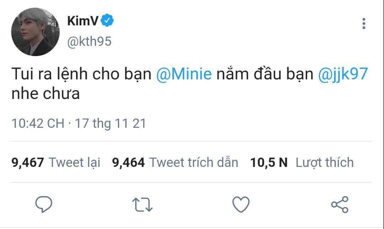Open the Lượt thích likes label
The width and height of the screenshot is (384, 229).
325,163
